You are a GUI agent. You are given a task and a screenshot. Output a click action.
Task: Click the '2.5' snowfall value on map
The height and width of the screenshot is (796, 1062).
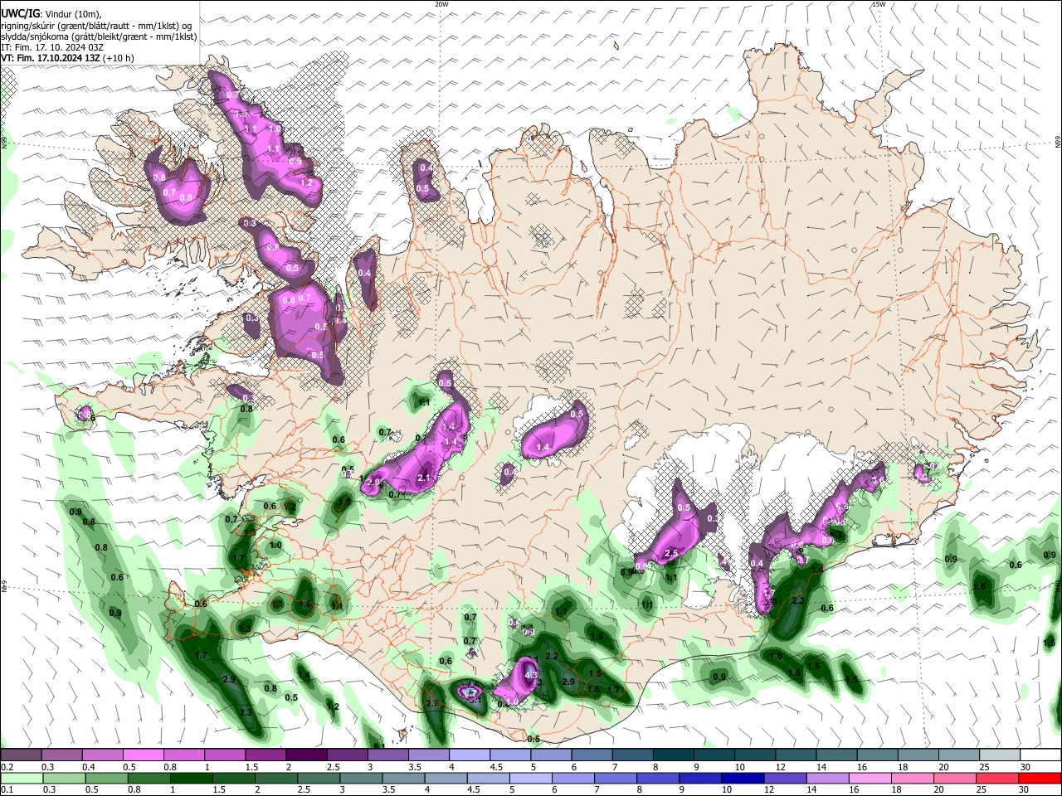[671, 553]
